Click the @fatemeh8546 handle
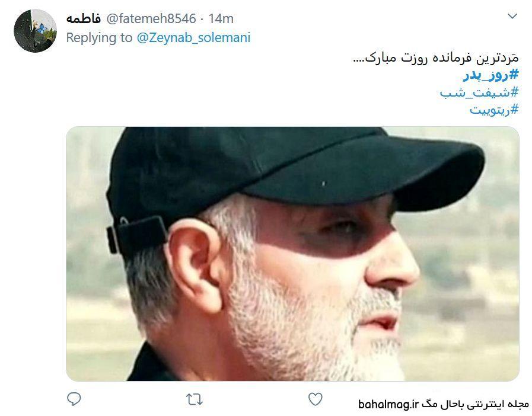Screen dimensions: 532x416 pyautogui.click(x=151, y=18)
